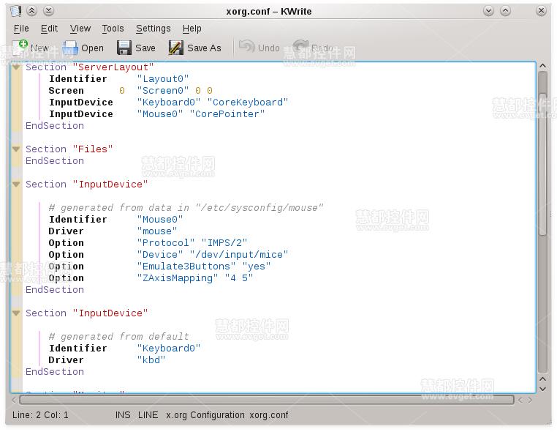Open the Help menu

tap(192, 29)
